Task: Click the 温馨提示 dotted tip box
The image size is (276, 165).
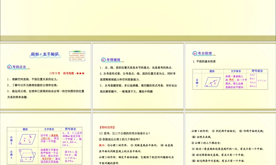Action: click(77, 56)
